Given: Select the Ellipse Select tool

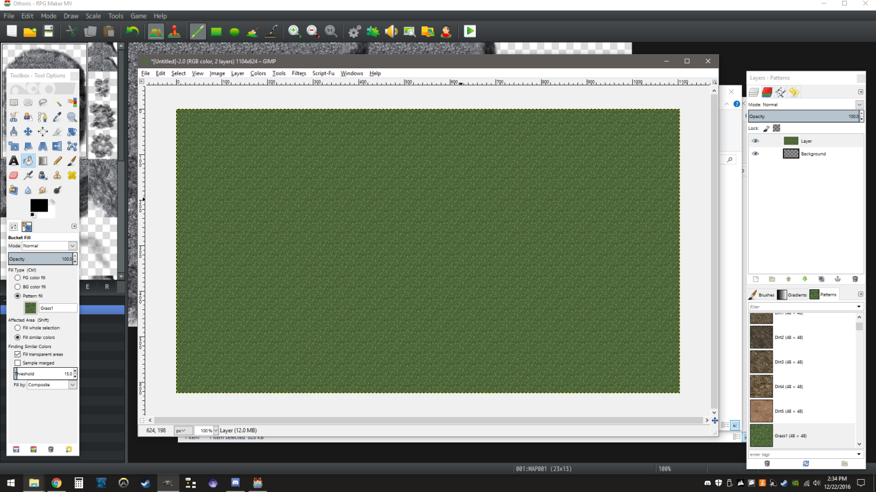Looking at the screenshot, I should pyautogui.click(x=28, y=102).
